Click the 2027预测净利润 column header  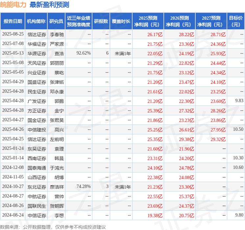pos(211,21)
